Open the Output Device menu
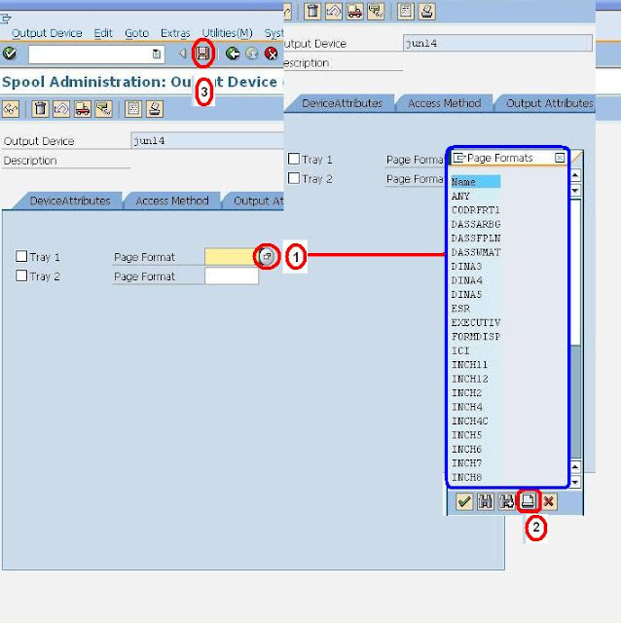Screen dimensions: 621x623 (x=47, y=33)
